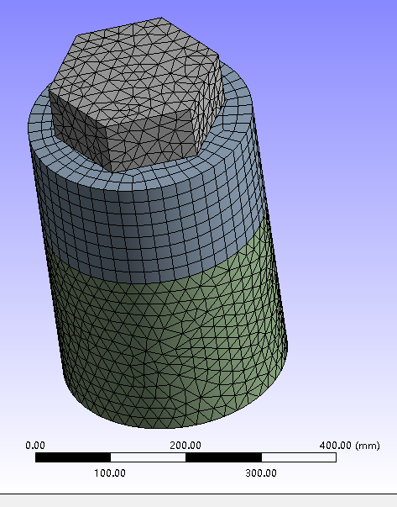Click the 100.00 scale ruler label
The width and height of the screenshot is (397, 507).
(x=110, y=473)
